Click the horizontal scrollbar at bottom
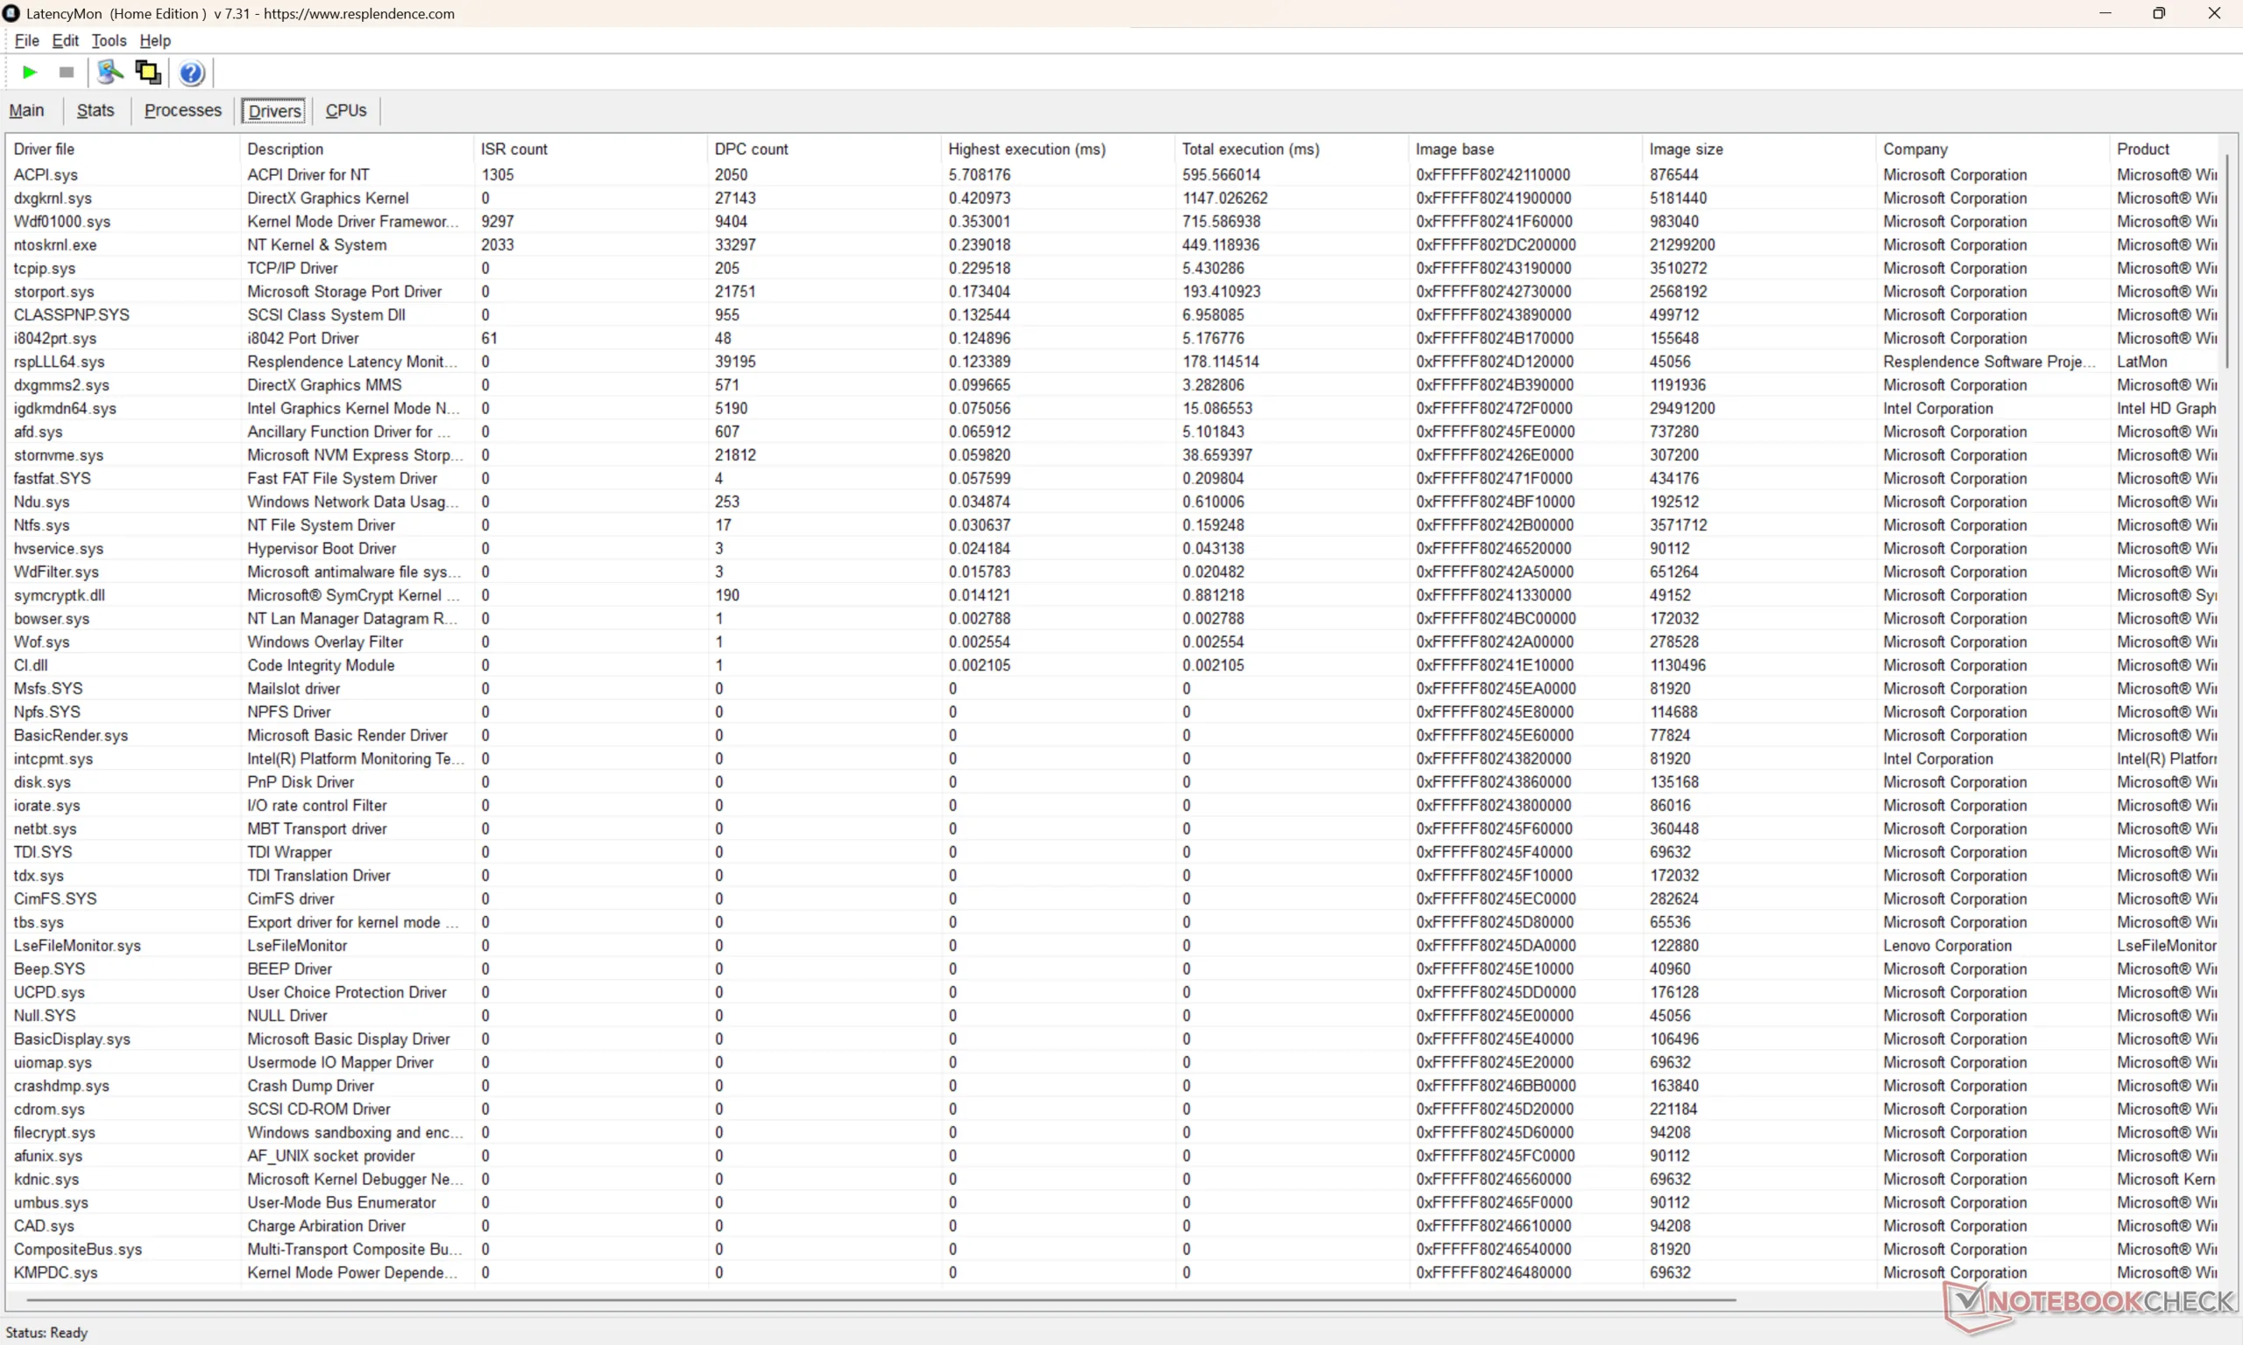This screenshot has width=2243, height=1345. pos(880,1299)
